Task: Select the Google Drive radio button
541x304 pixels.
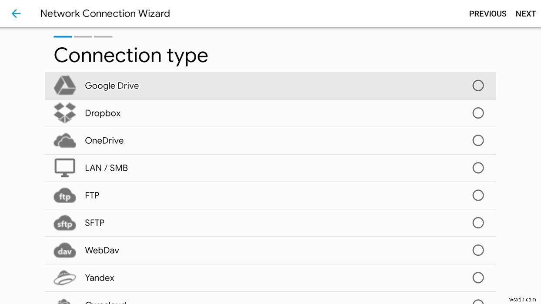Action: point(478,86)
